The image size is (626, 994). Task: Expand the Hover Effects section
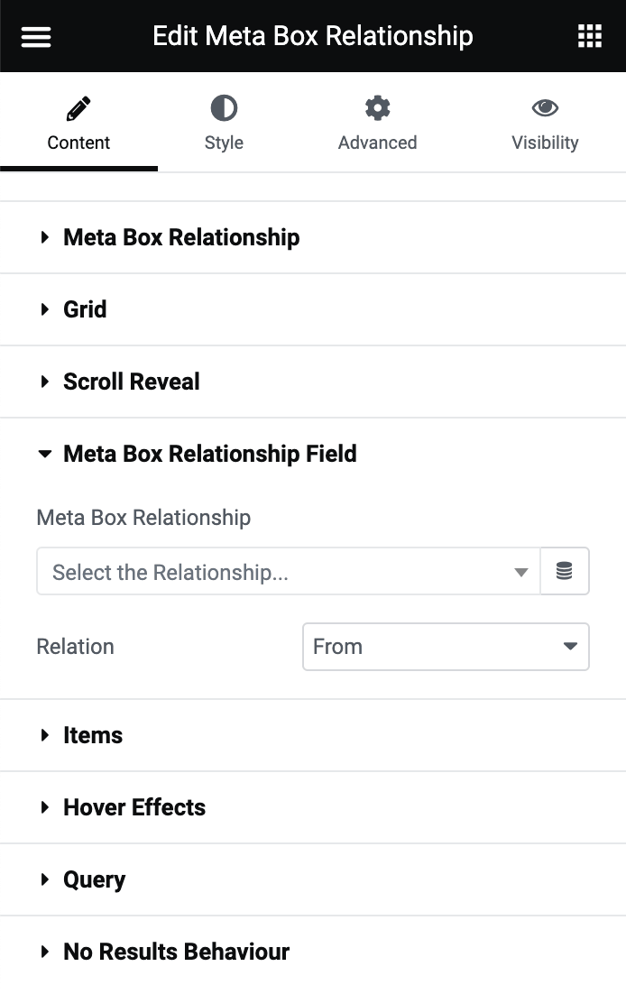point(133,807)
